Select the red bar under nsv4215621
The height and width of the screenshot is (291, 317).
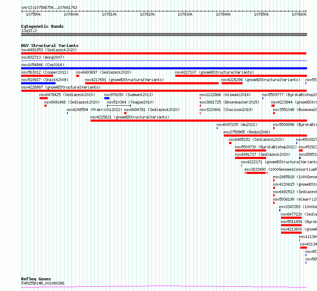[x=199, y=121]
